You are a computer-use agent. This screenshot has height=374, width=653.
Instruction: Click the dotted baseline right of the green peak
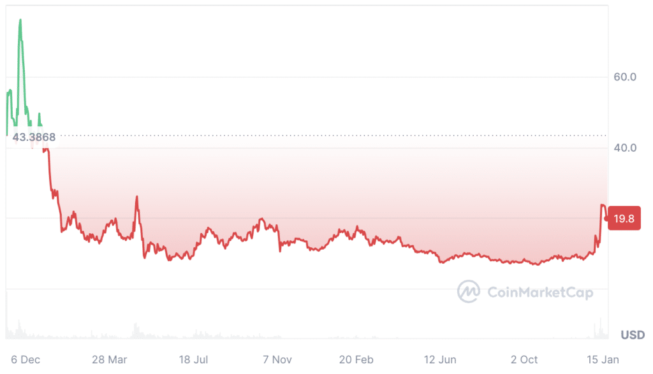pyautogui.click(x=319, y=135)
